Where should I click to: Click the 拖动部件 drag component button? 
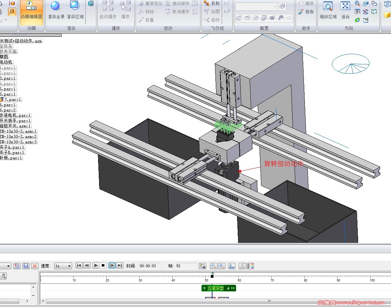[x=178, y=4]
